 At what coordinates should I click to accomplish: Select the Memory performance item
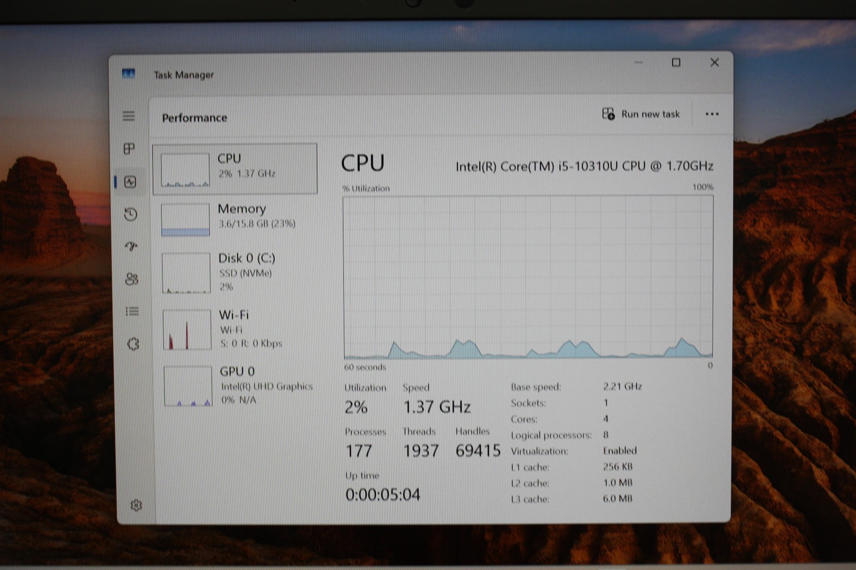236,219
